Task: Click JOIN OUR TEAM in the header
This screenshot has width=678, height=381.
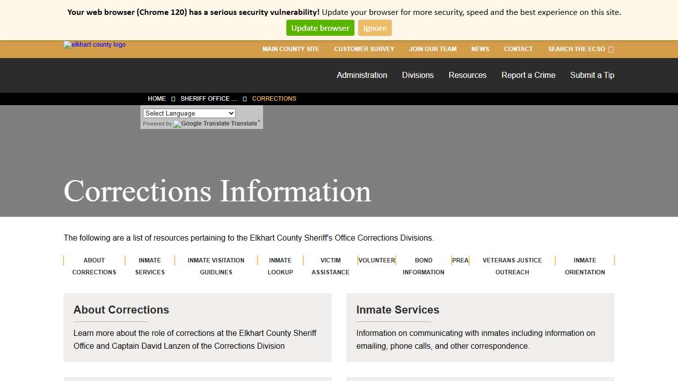Action: click(x=432, y=49)
